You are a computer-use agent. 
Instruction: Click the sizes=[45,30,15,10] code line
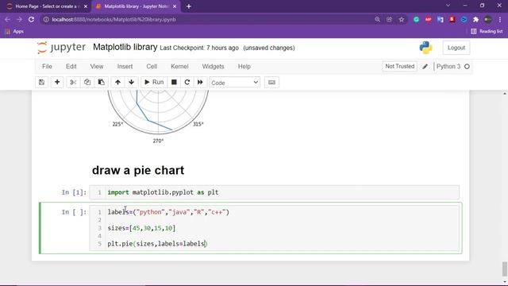pos(141,228)
